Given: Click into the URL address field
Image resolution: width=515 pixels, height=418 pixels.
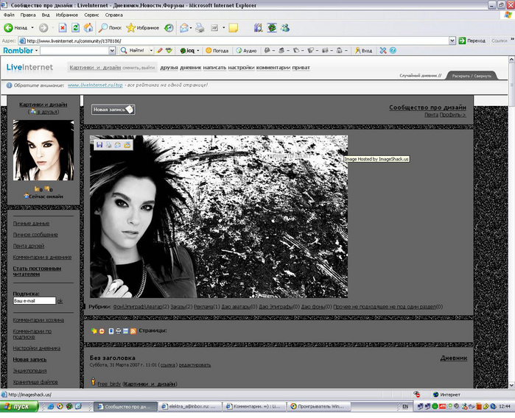Looking at the screenshot, I should point(234,40).
